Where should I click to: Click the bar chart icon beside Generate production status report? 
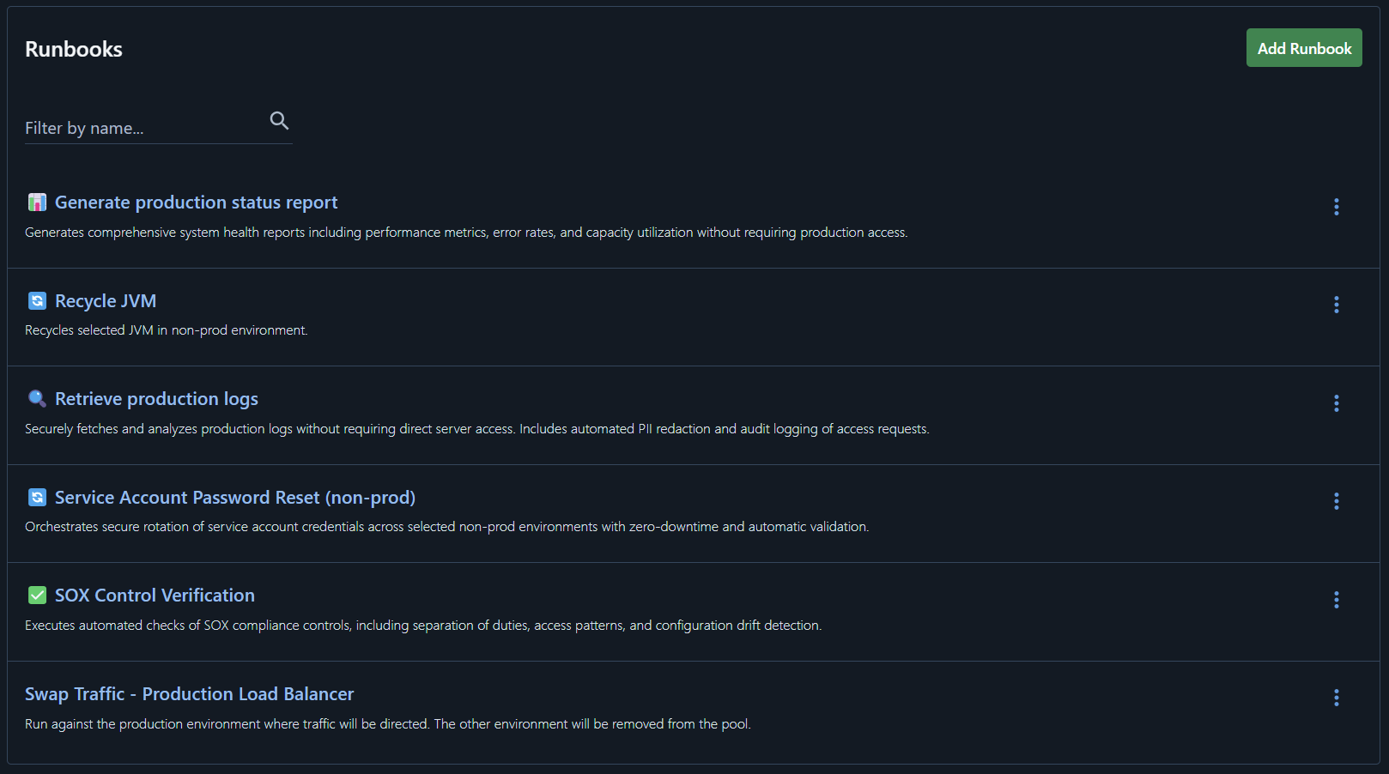tap(37, 202)
